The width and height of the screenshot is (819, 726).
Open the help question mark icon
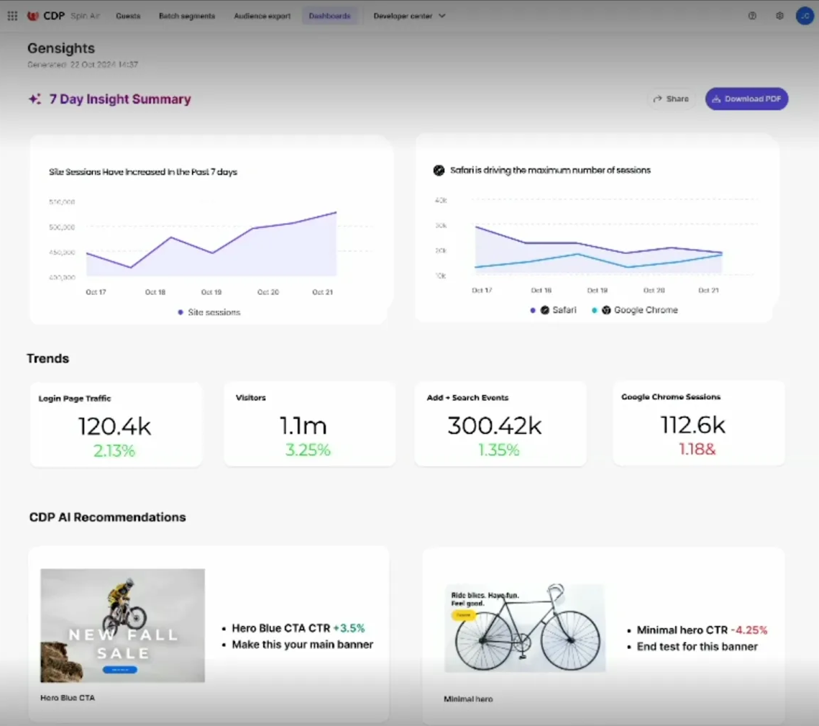tap(752, 16)
